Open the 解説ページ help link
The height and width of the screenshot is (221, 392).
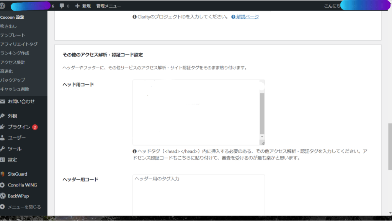click(x=247, y=17)
